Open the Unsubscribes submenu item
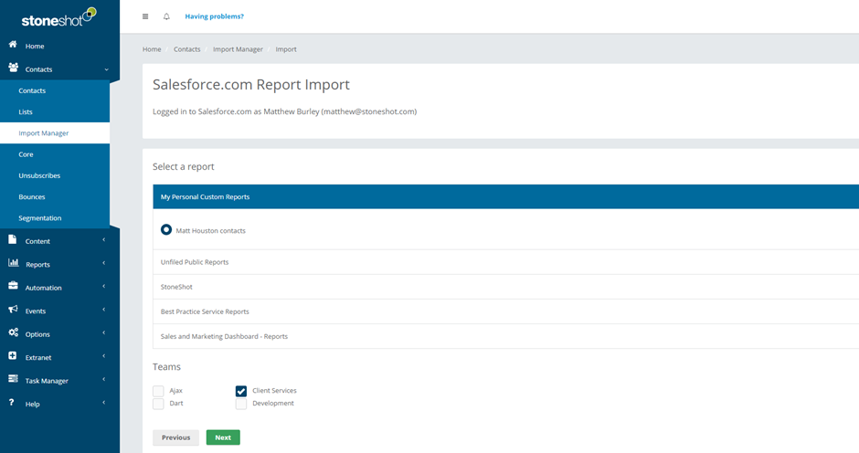 pyautogui.click(x=55, y=176)
